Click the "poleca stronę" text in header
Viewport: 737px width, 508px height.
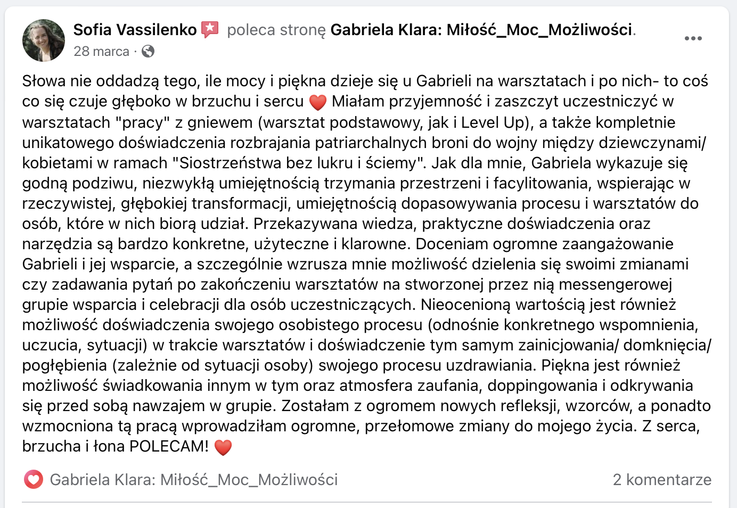276,30
